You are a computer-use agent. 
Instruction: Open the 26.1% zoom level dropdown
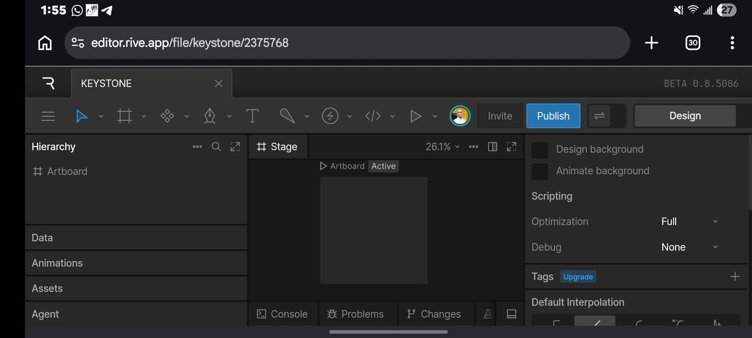point(443,147)
